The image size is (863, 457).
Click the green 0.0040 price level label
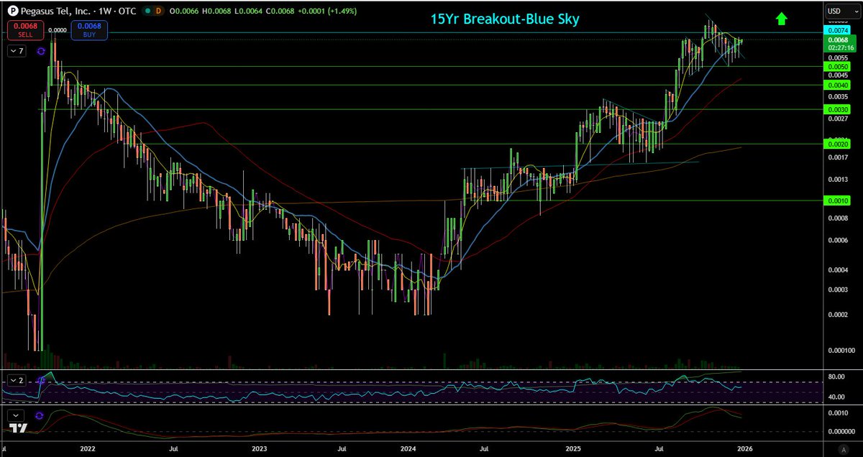[838, 85]
